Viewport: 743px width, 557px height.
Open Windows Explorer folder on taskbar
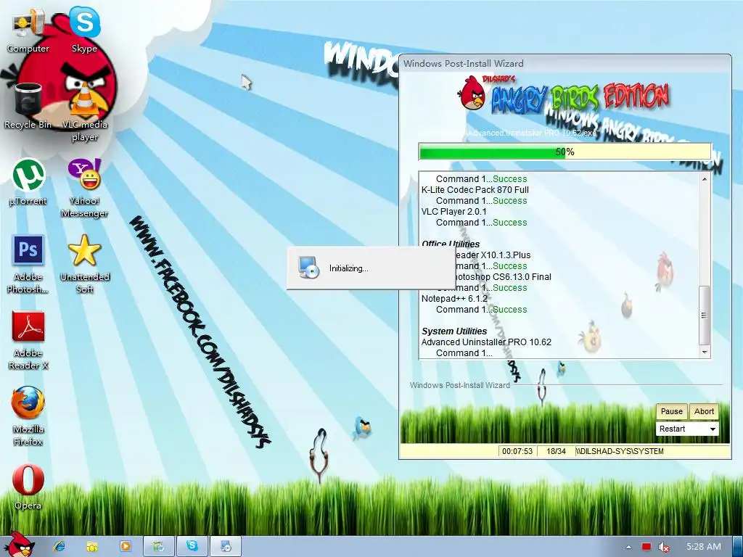click(91, 546)
